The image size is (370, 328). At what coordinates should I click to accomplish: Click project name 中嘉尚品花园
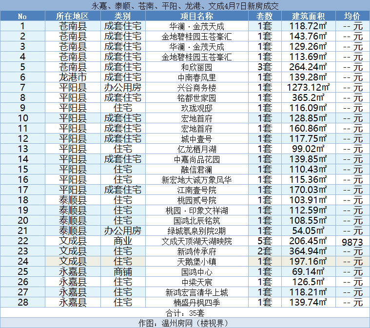[196, 159]
